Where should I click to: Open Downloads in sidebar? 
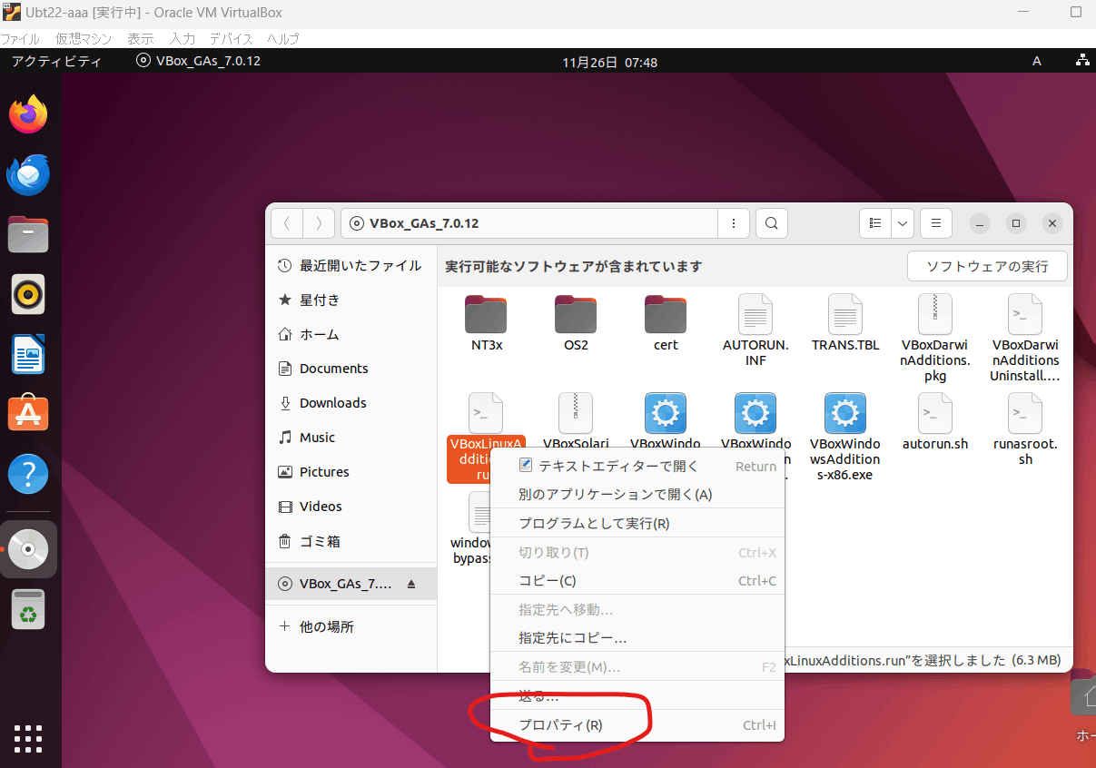pos(351,403)
